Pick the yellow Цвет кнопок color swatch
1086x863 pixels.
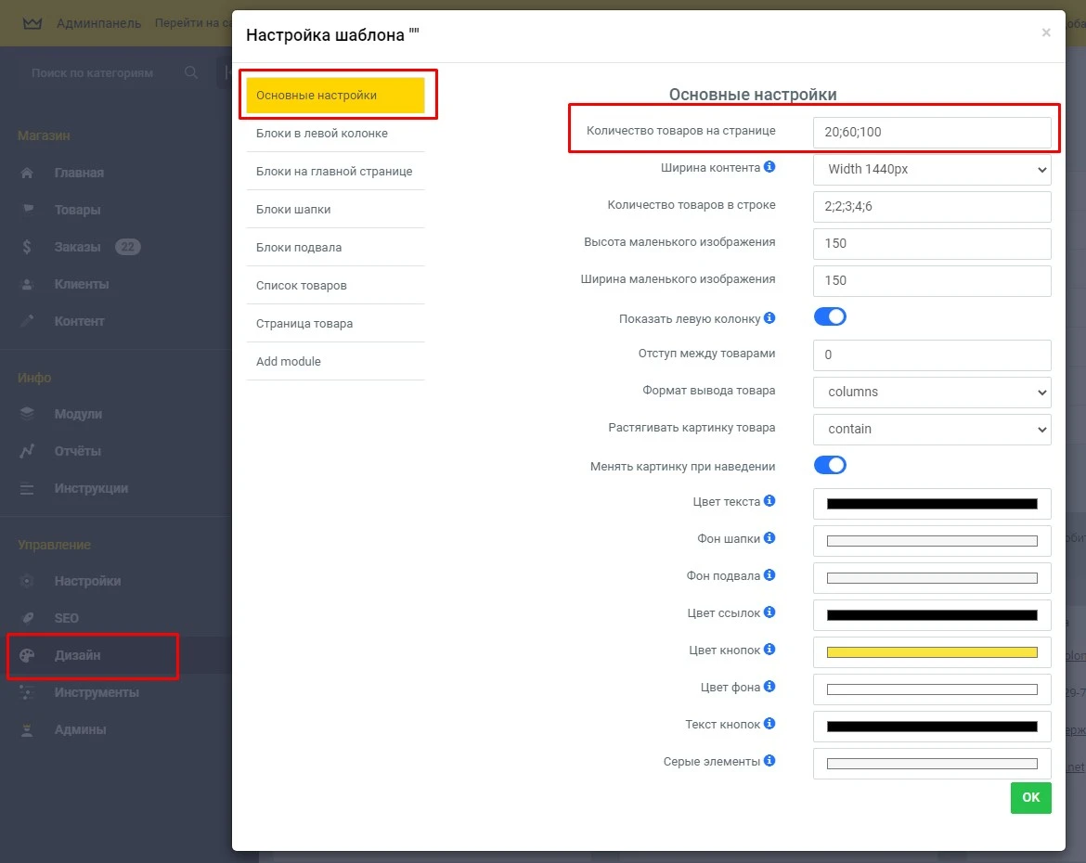pyautogui.click(x=932, y=652)
